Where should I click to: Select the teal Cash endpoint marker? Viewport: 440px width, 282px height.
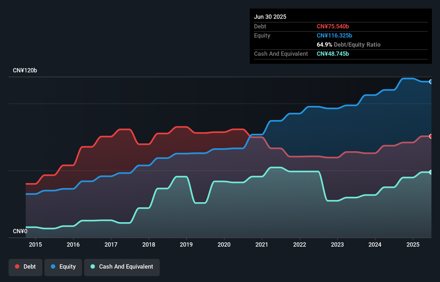pos(431,172)
